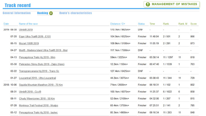Click rank 11 / 344 in Louzantrail row
Screen dimensions: 206x116
point(167,78)
